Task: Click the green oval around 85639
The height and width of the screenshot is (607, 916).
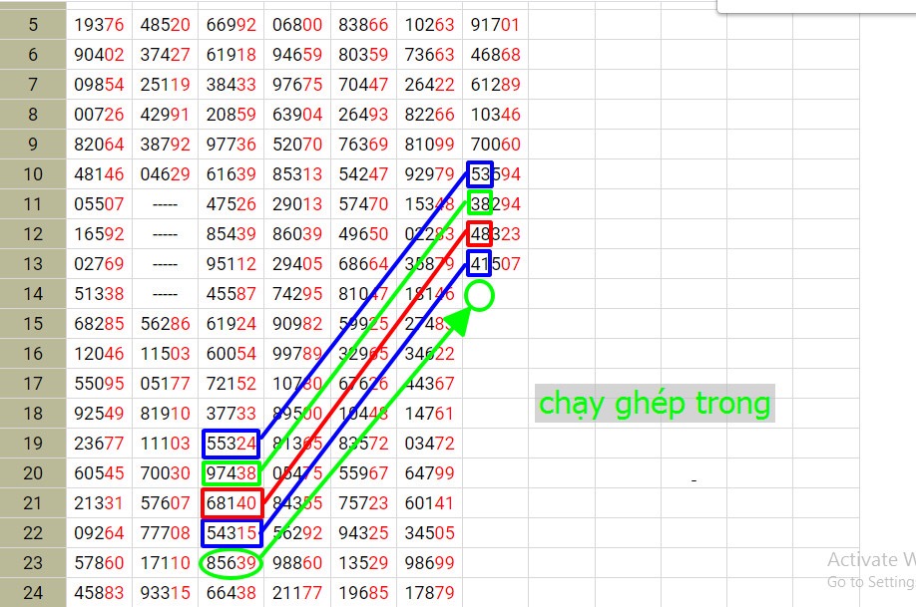Action: (230, 564)
